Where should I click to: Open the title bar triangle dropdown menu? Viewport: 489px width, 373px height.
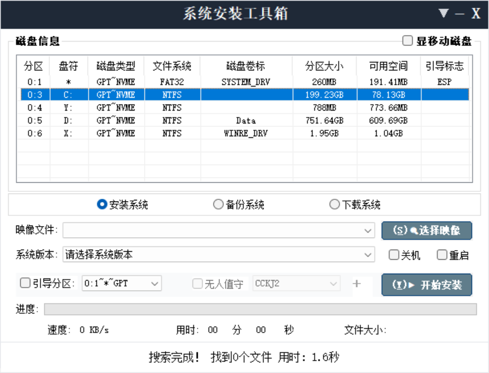443,13
